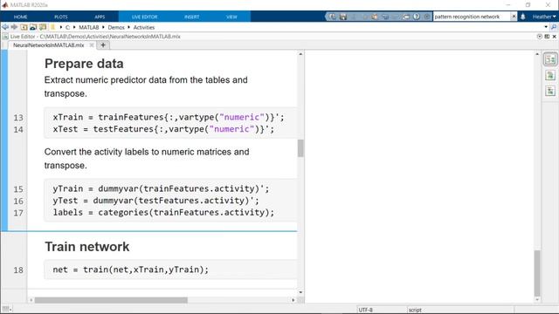
Task: Click editor horizontal scroll right arrow
Action: tap(293, 300)
